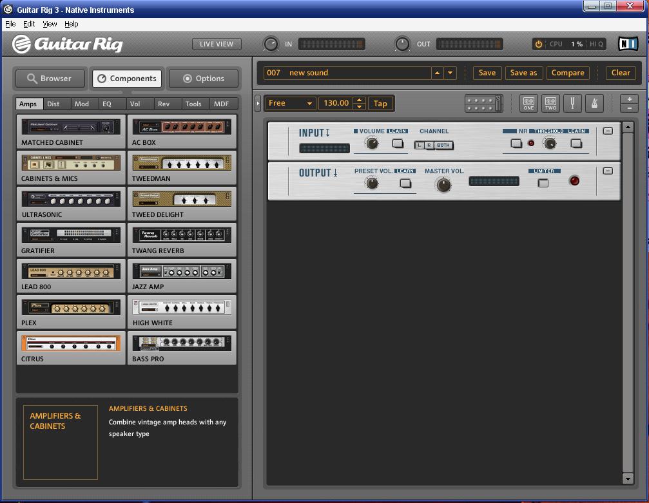Open the Options panel
This screenshot has height=503, width=649.
[204, 78]
